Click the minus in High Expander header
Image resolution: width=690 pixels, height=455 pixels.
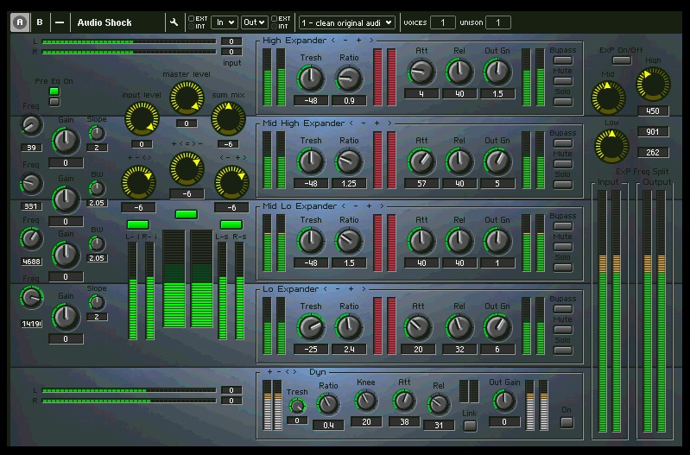click(345, 40)
